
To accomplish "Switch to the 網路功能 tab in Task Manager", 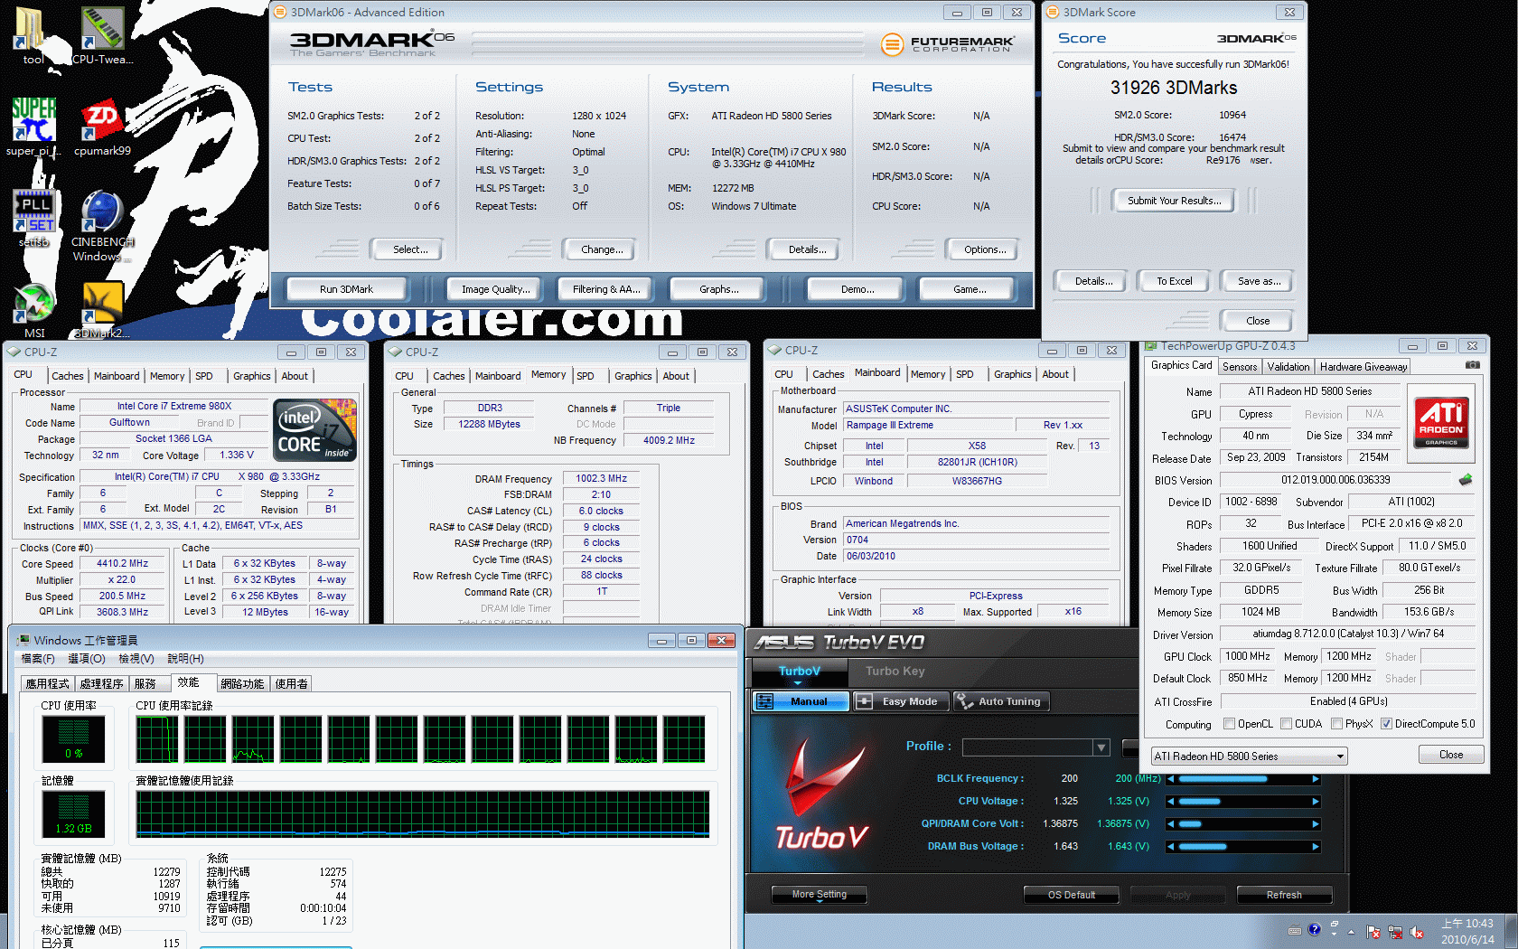I will click(x=242, y=684).
